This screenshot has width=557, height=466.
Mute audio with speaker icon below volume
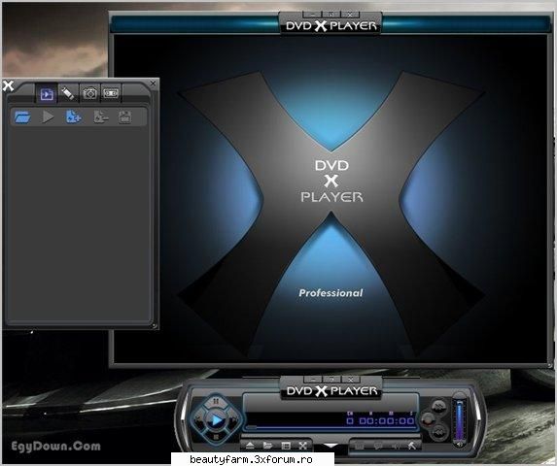460,444
